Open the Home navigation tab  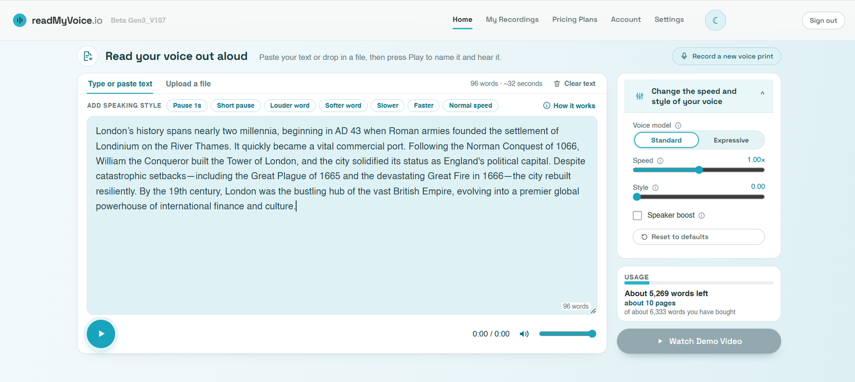(462, 20)
